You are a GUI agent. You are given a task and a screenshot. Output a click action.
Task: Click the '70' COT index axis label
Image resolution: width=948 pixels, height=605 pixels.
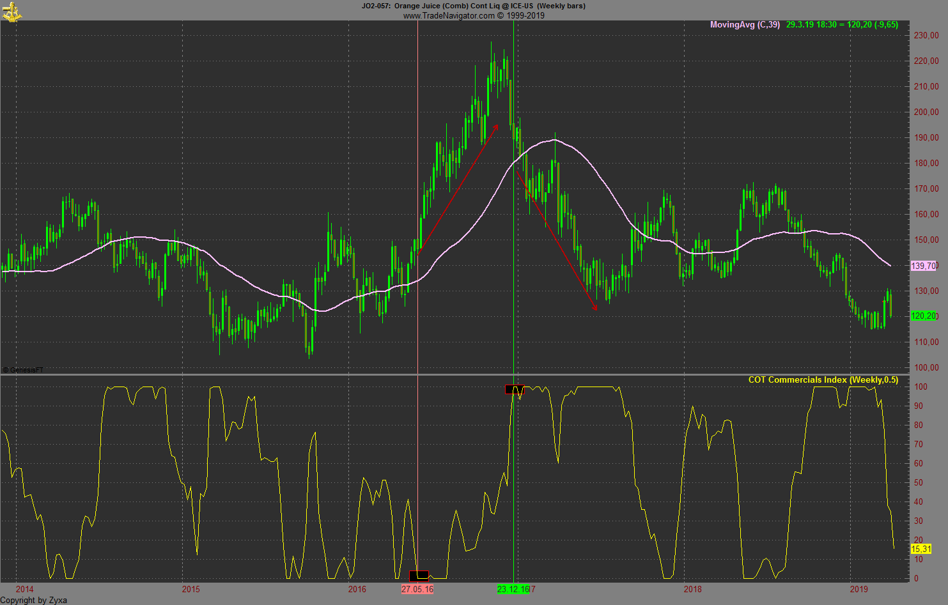tap(919, 444)
